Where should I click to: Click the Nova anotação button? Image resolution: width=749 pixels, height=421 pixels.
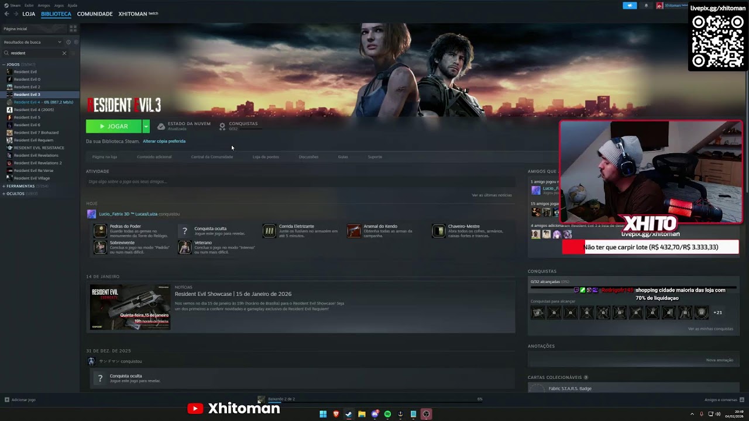720,360
